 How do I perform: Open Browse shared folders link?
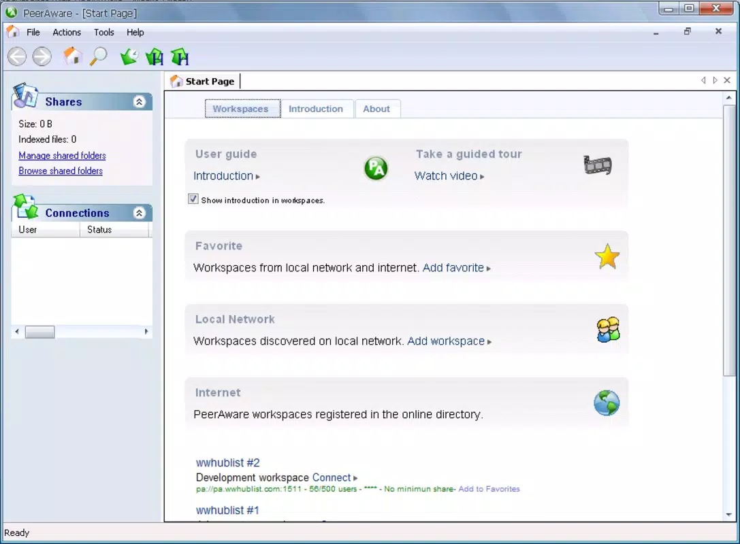pos(61,171)
